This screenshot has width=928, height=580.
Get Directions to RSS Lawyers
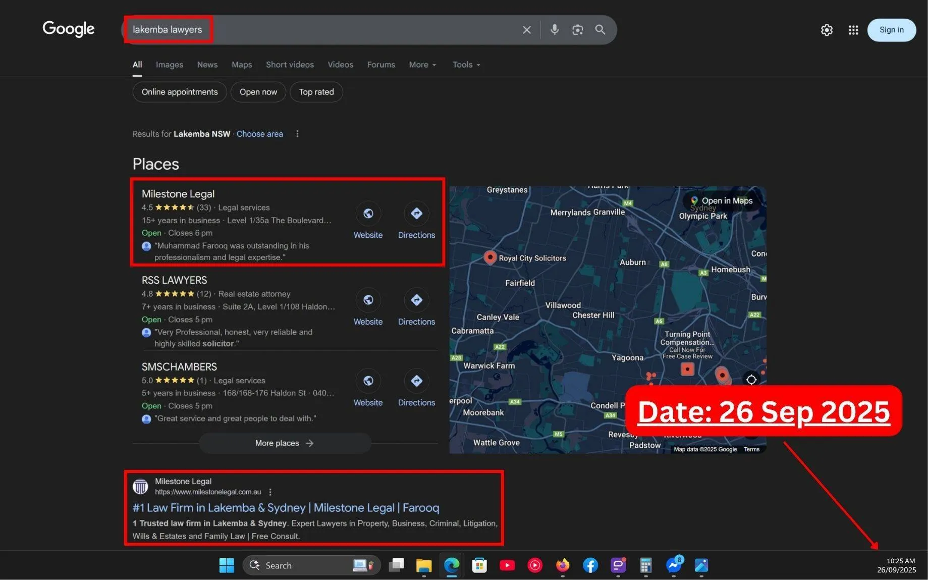tap(416, 300)
